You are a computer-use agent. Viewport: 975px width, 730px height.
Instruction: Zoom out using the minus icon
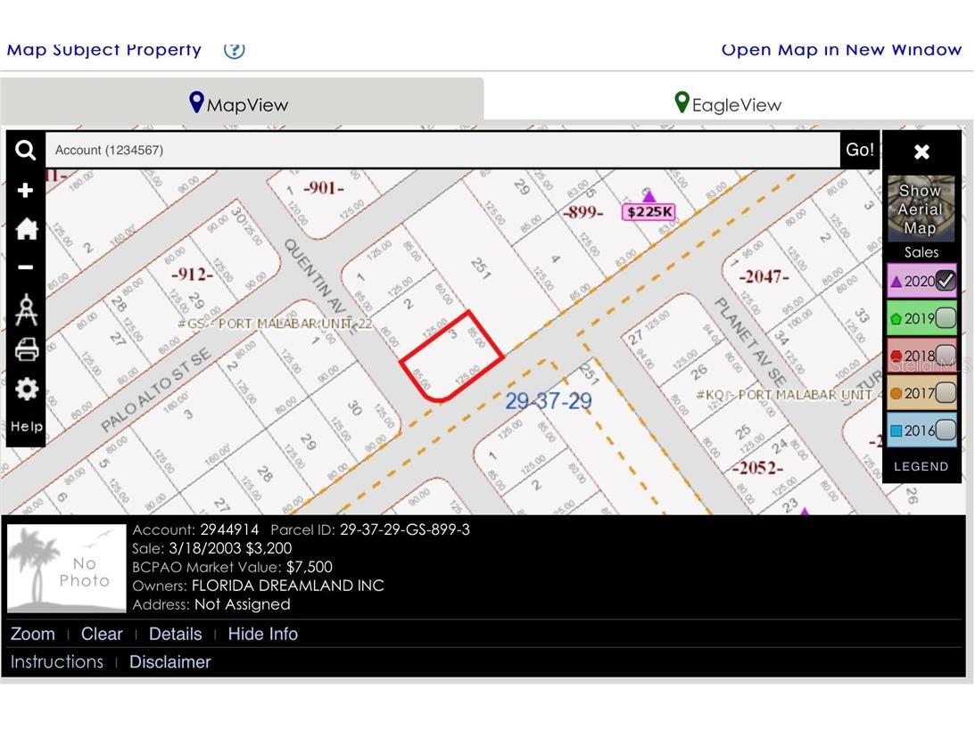pyautogui.click(x=25, y=267)
